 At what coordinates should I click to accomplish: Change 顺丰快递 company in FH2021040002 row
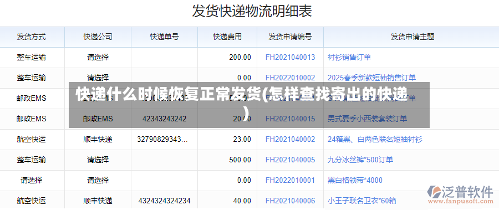[98, 139]
